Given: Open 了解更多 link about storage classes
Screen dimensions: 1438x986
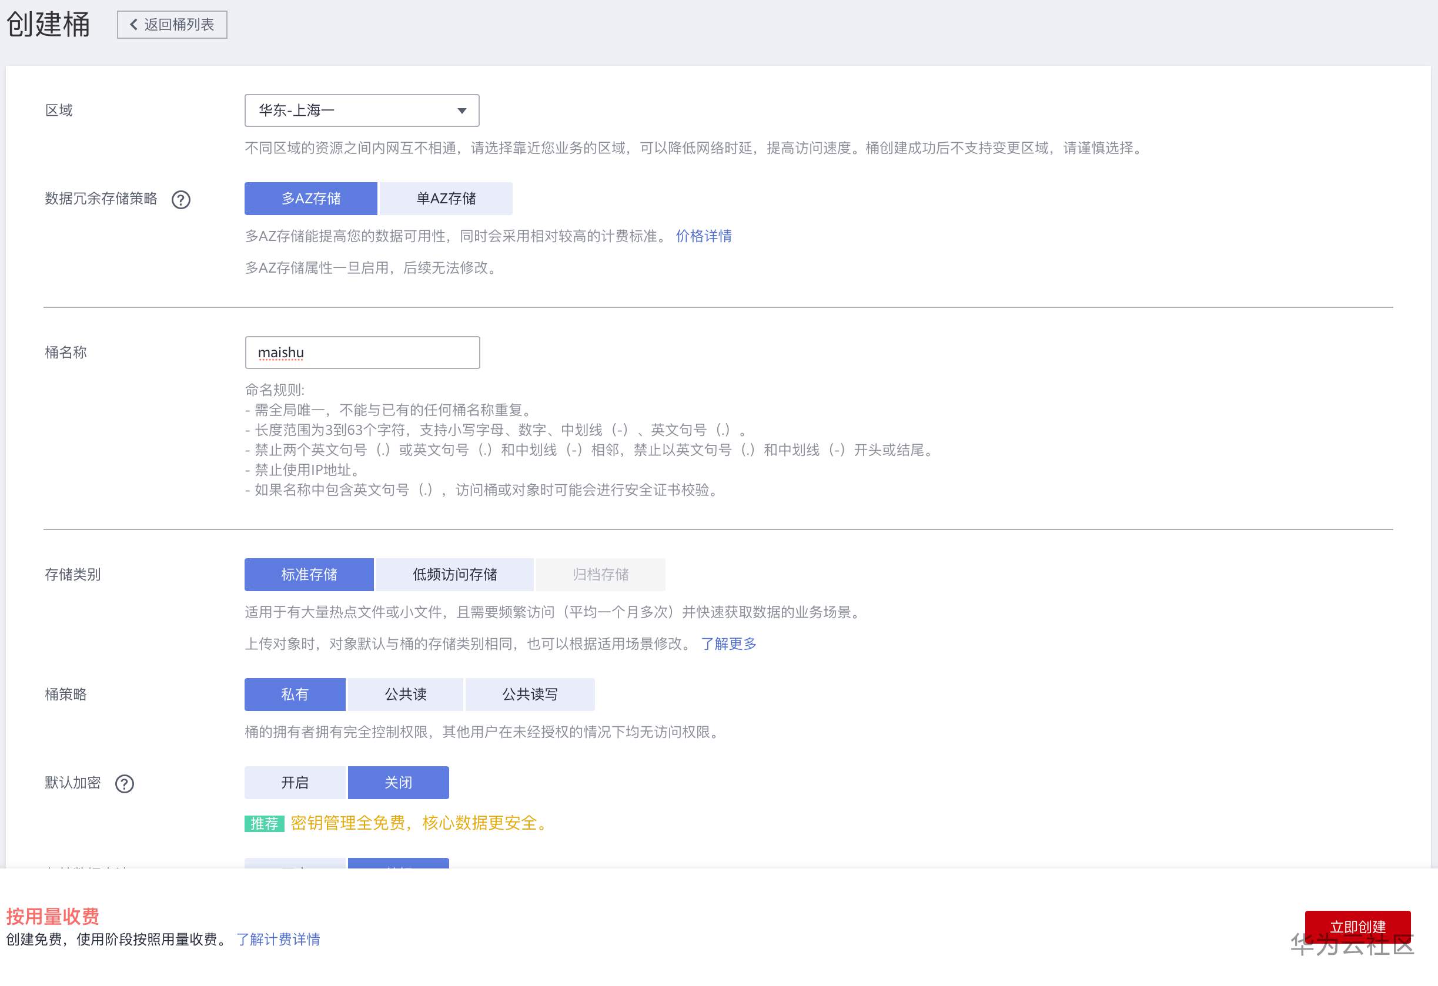Looking at the screenshot, I should coord(728,644).
